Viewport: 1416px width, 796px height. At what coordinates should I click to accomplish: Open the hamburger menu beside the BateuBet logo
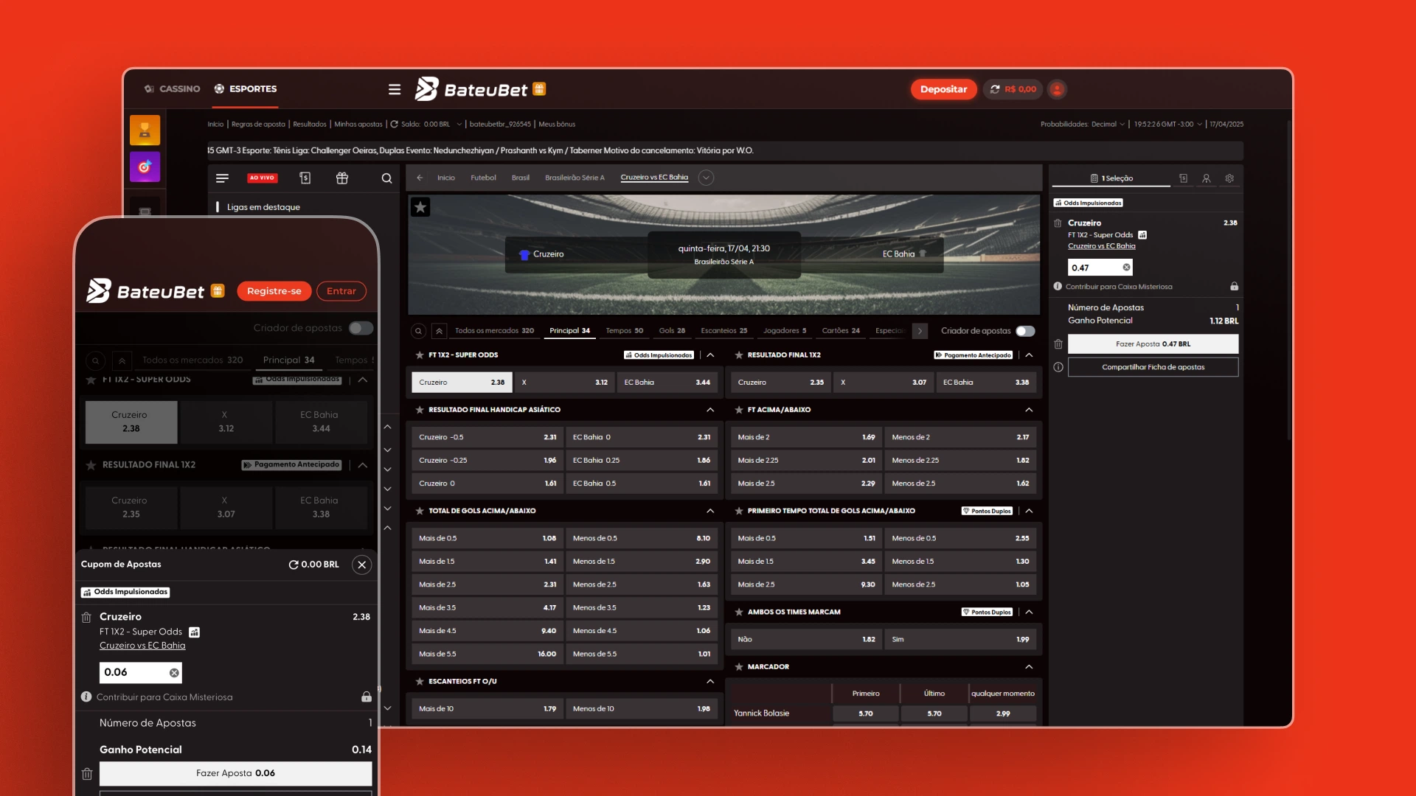click(395, 89)
